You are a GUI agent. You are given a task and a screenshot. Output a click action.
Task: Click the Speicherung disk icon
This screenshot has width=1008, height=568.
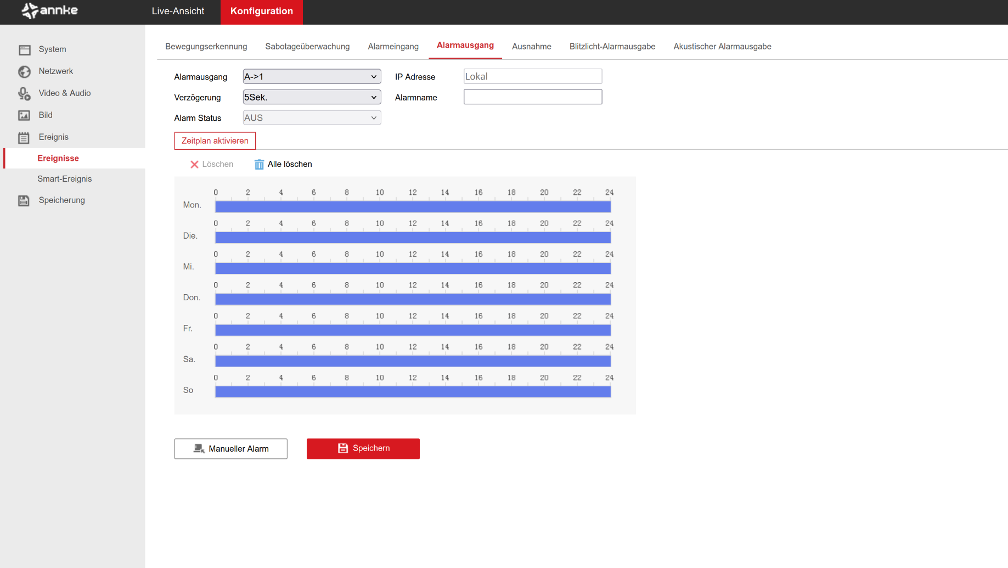tap(24, 201)
